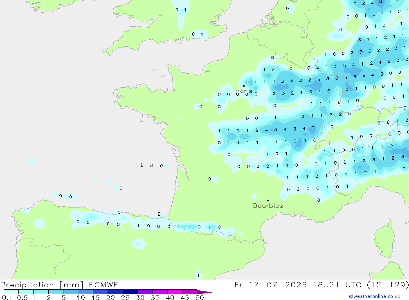Click the over-50 arrow tip of legend
This screenshot has width=409, height=300.
(x=204, y=292)
